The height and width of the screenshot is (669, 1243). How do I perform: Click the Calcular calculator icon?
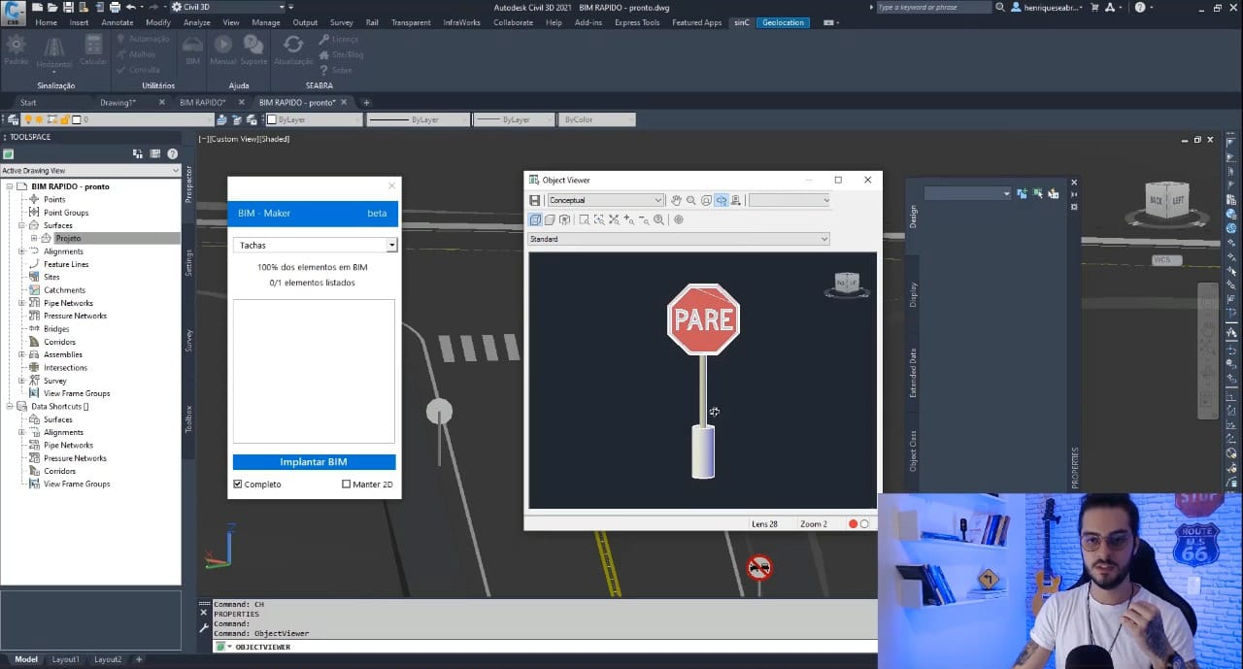coord(93,45)
